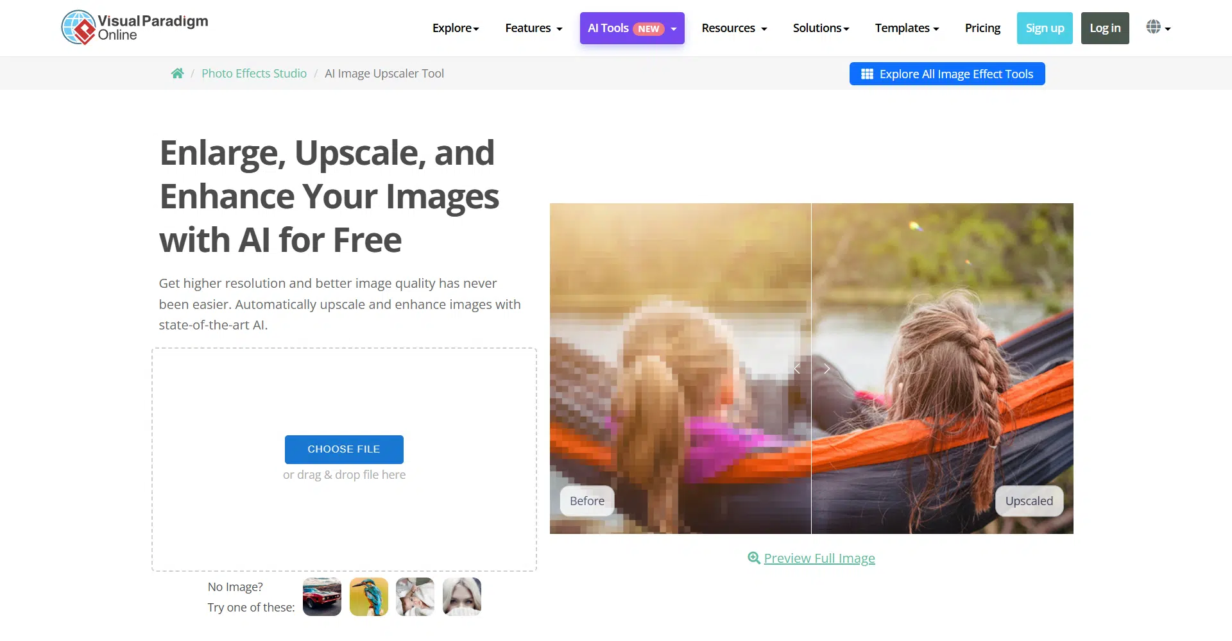1232x641 pixels.
Task: Open the Features dropdown menu
Action: pos(533,28)
